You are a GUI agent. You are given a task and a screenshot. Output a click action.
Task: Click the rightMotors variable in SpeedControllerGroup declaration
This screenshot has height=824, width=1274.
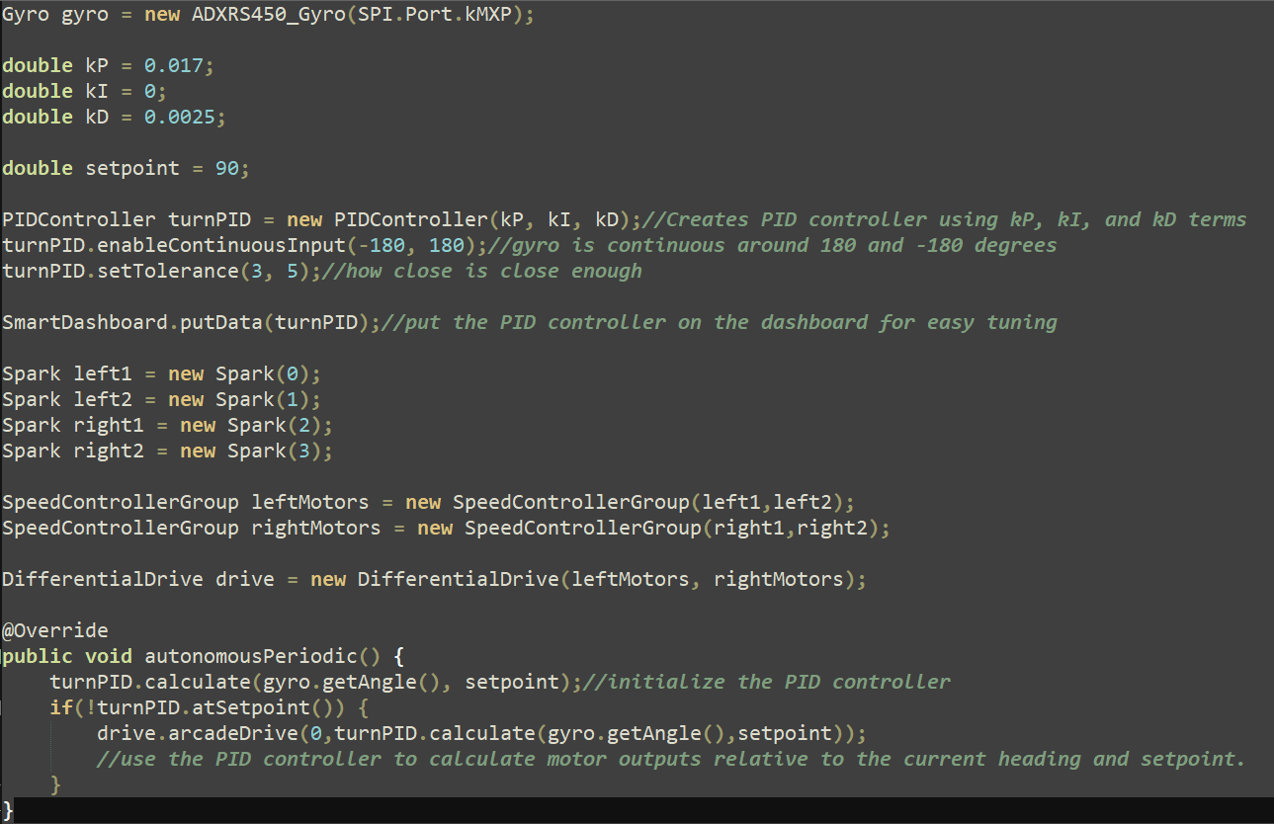tap(316, 528)
